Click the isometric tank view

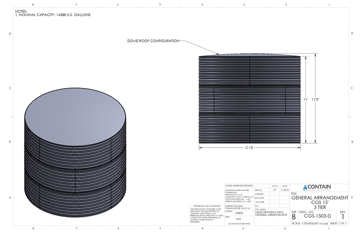[x=75, y=152]
